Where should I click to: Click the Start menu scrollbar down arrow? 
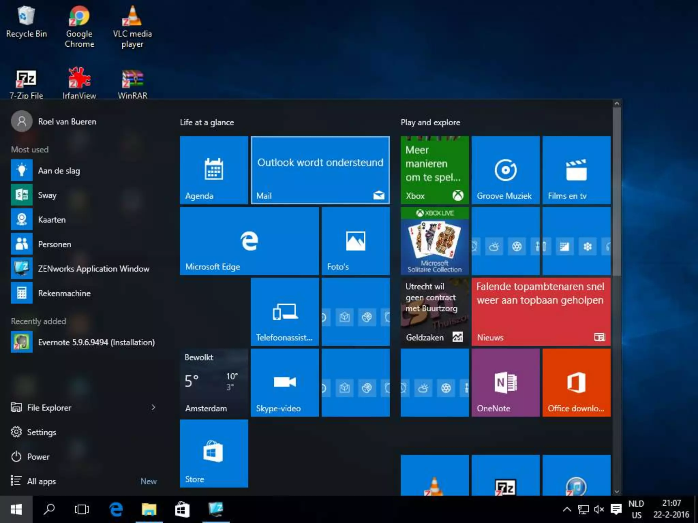617,491
